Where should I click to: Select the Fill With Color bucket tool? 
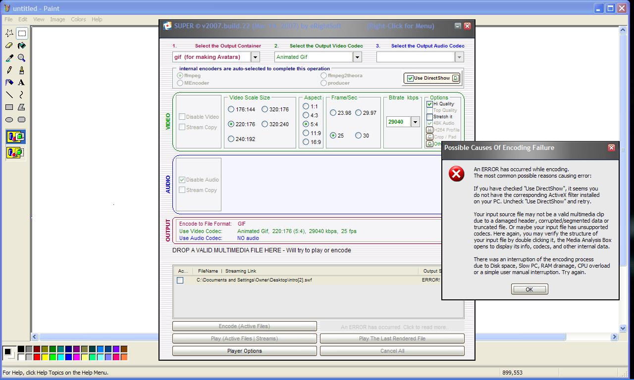coord(21,46)
